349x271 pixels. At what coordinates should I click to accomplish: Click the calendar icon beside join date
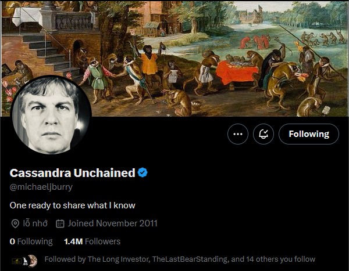(x=60, y=223)
